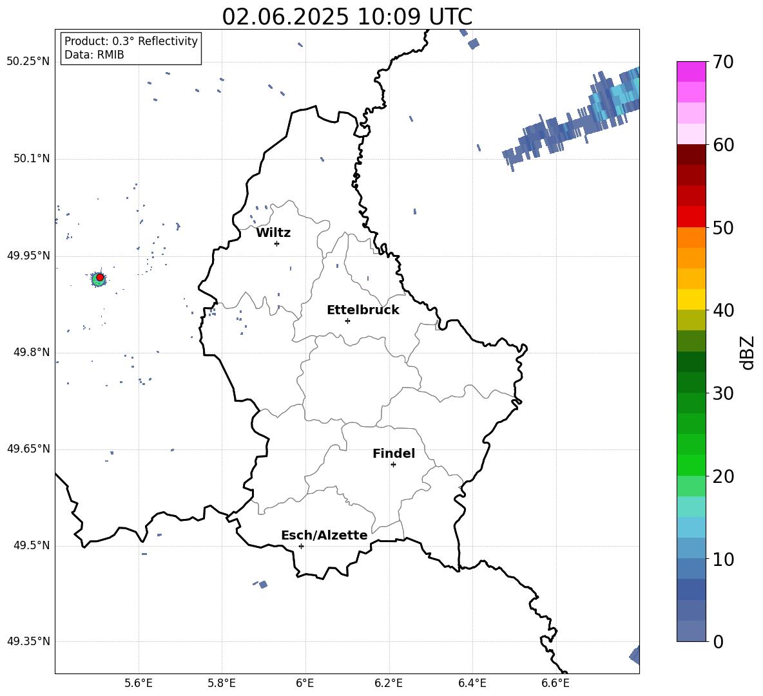763x696 pixels.
Task: Click the 50.1°N latitude label
Action: pos(32,159)
